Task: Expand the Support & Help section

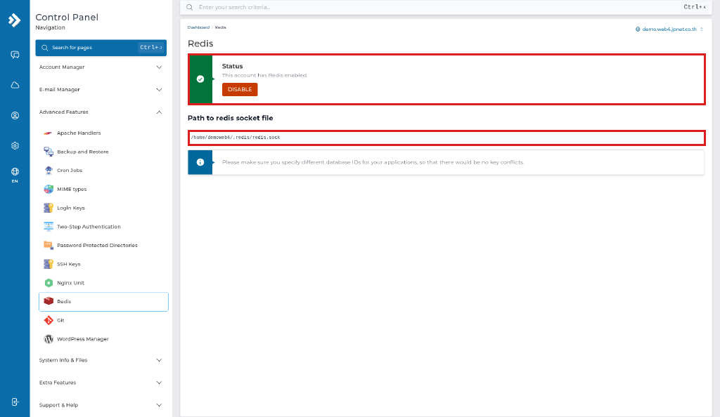Action: coord(101,405)
